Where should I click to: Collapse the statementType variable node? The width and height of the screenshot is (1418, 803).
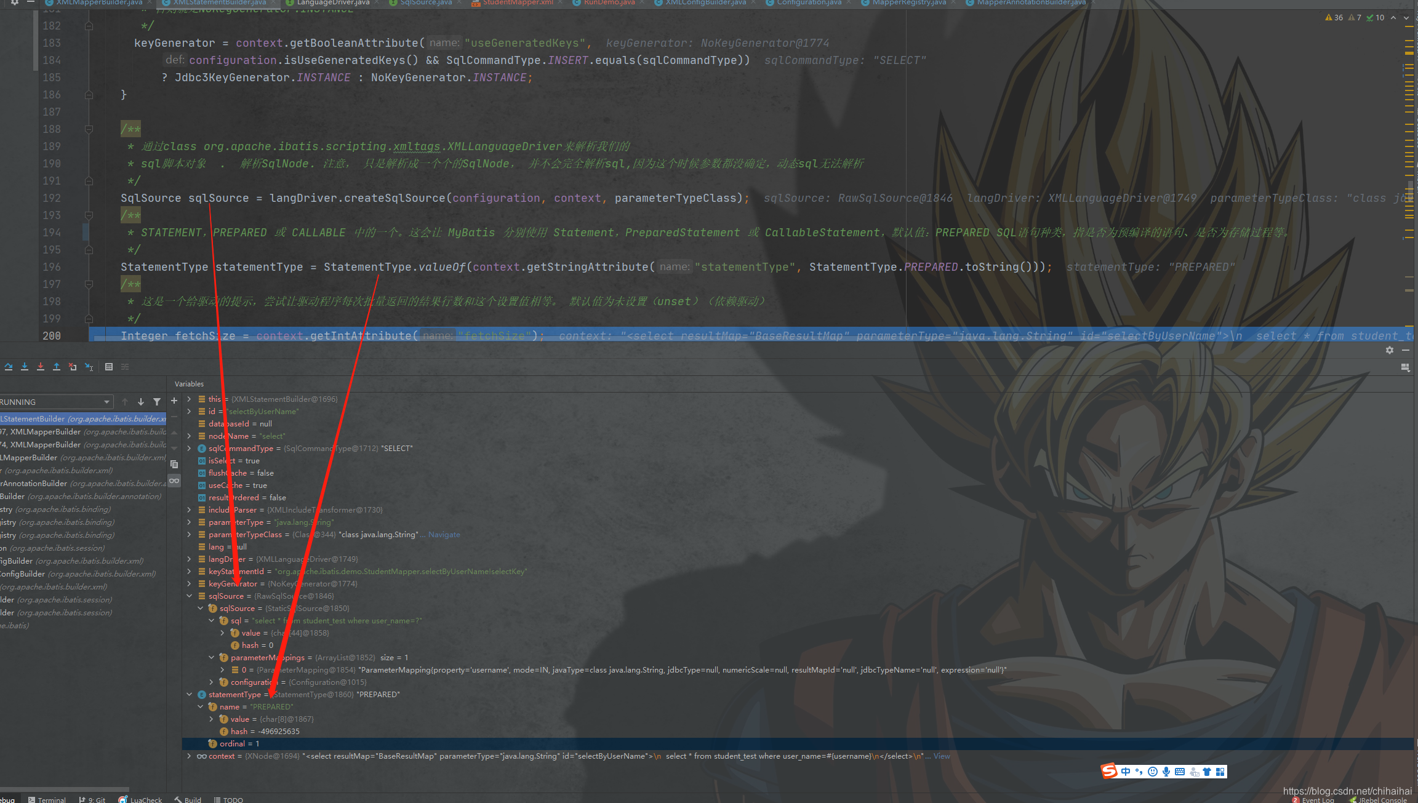(189, 694)
